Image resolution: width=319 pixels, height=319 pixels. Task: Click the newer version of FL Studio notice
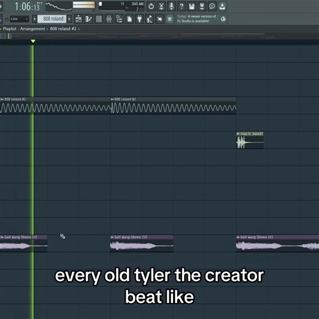pyautogui.click(x=196, y=18)
